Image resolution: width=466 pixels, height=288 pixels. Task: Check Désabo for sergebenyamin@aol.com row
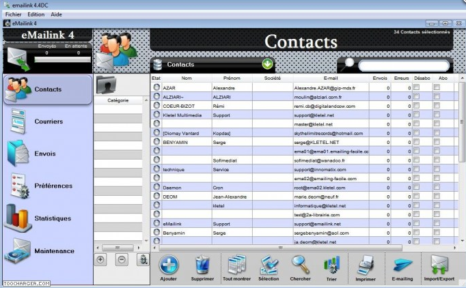pos(416,233)
